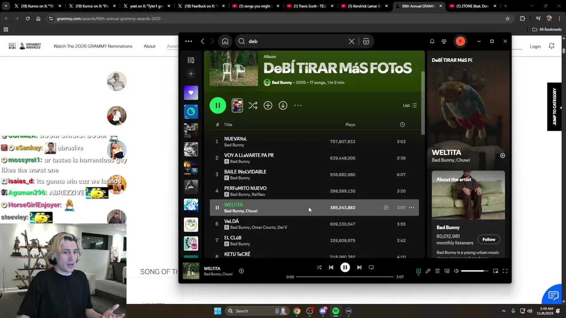Open album preview thumbnail next to play
566x318 pixels.
point(237,105)
